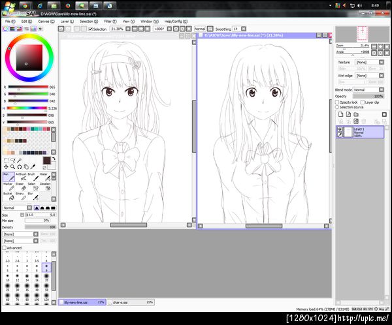Select the hand pan tool
Image resolution: width=392 pixels, height=325 pixels.
(26, 167)
